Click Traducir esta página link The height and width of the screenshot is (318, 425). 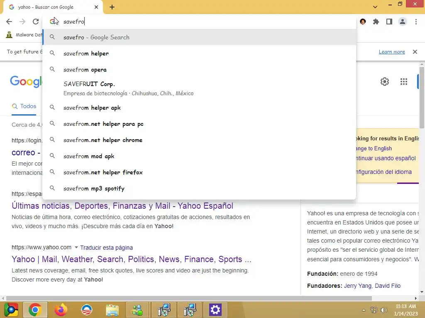pyautogui.click(x=107, y=248)
